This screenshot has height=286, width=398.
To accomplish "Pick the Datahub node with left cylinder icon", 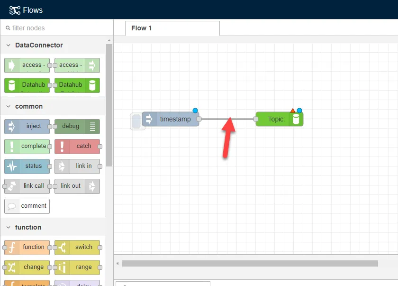I will click(x=27, y=85).
